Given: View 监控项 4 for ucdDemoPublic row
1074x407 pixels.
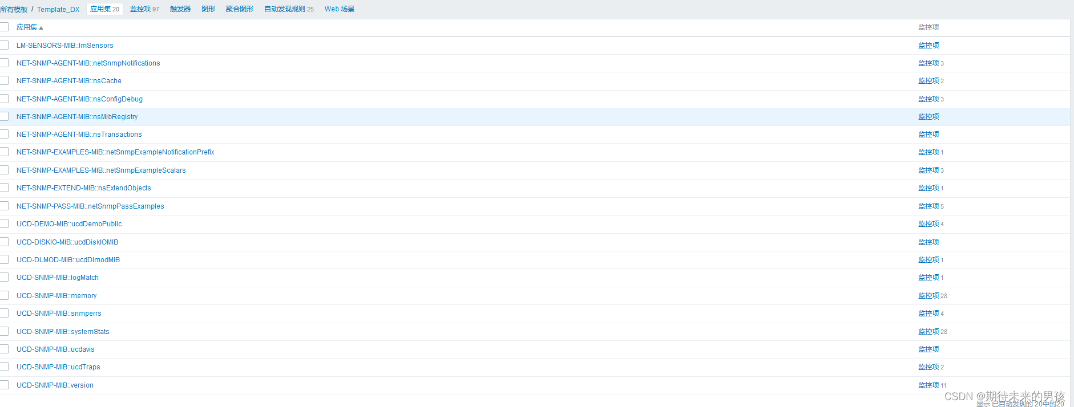Looking at the screenshot, I should tap(931, 224).
